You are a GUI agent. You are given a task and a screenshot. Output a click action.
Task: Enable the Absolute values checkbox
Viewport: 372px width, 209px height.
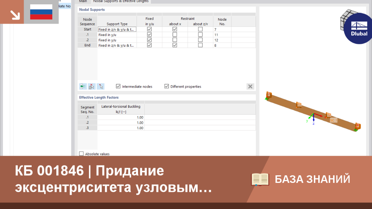pos(81,154)
